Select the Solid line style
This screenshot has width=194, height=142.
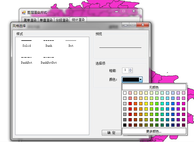(26, 43)
